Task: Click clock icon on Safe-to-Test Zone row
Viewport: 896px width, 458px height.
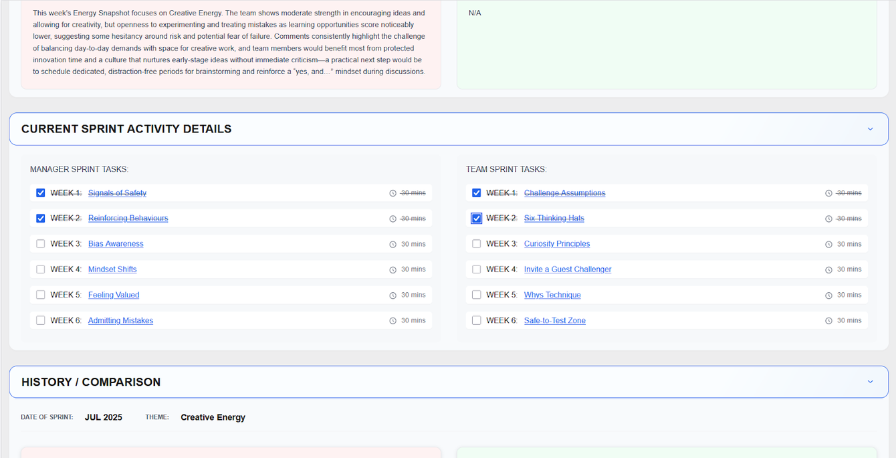Action: coord(829,321)
